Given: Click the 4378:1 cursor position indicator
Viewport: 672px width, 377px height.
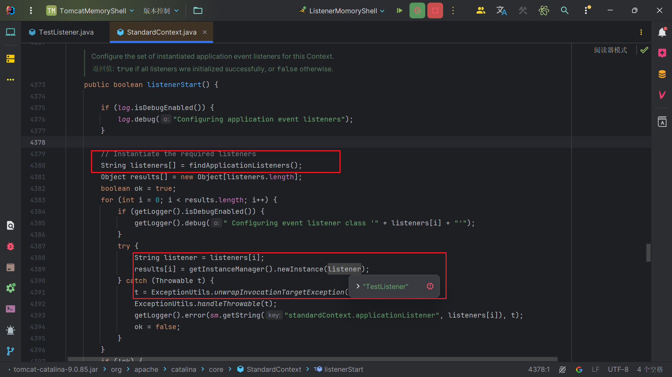Looking at the screenshot, I should click(539, 369).
